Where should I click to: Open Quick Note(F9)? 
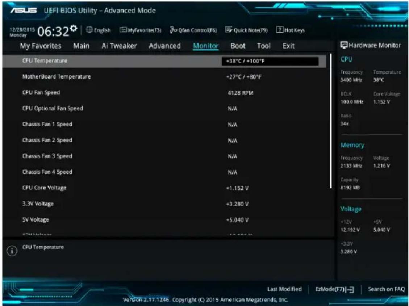(246, 30)
